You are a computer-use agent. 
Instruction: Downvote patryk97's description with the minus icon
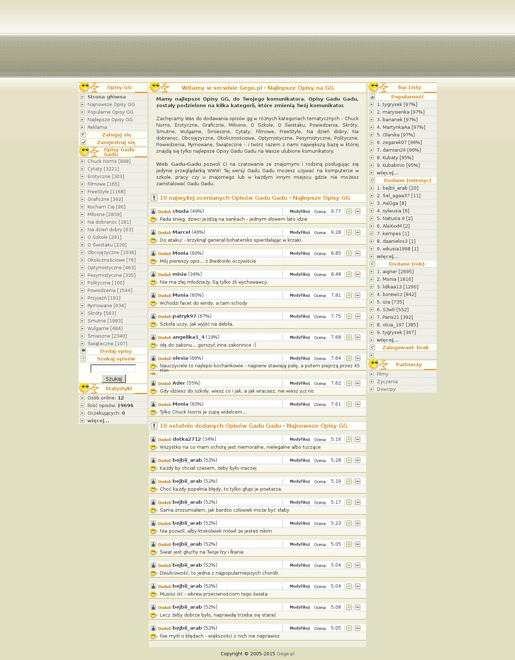pos(357,316)
